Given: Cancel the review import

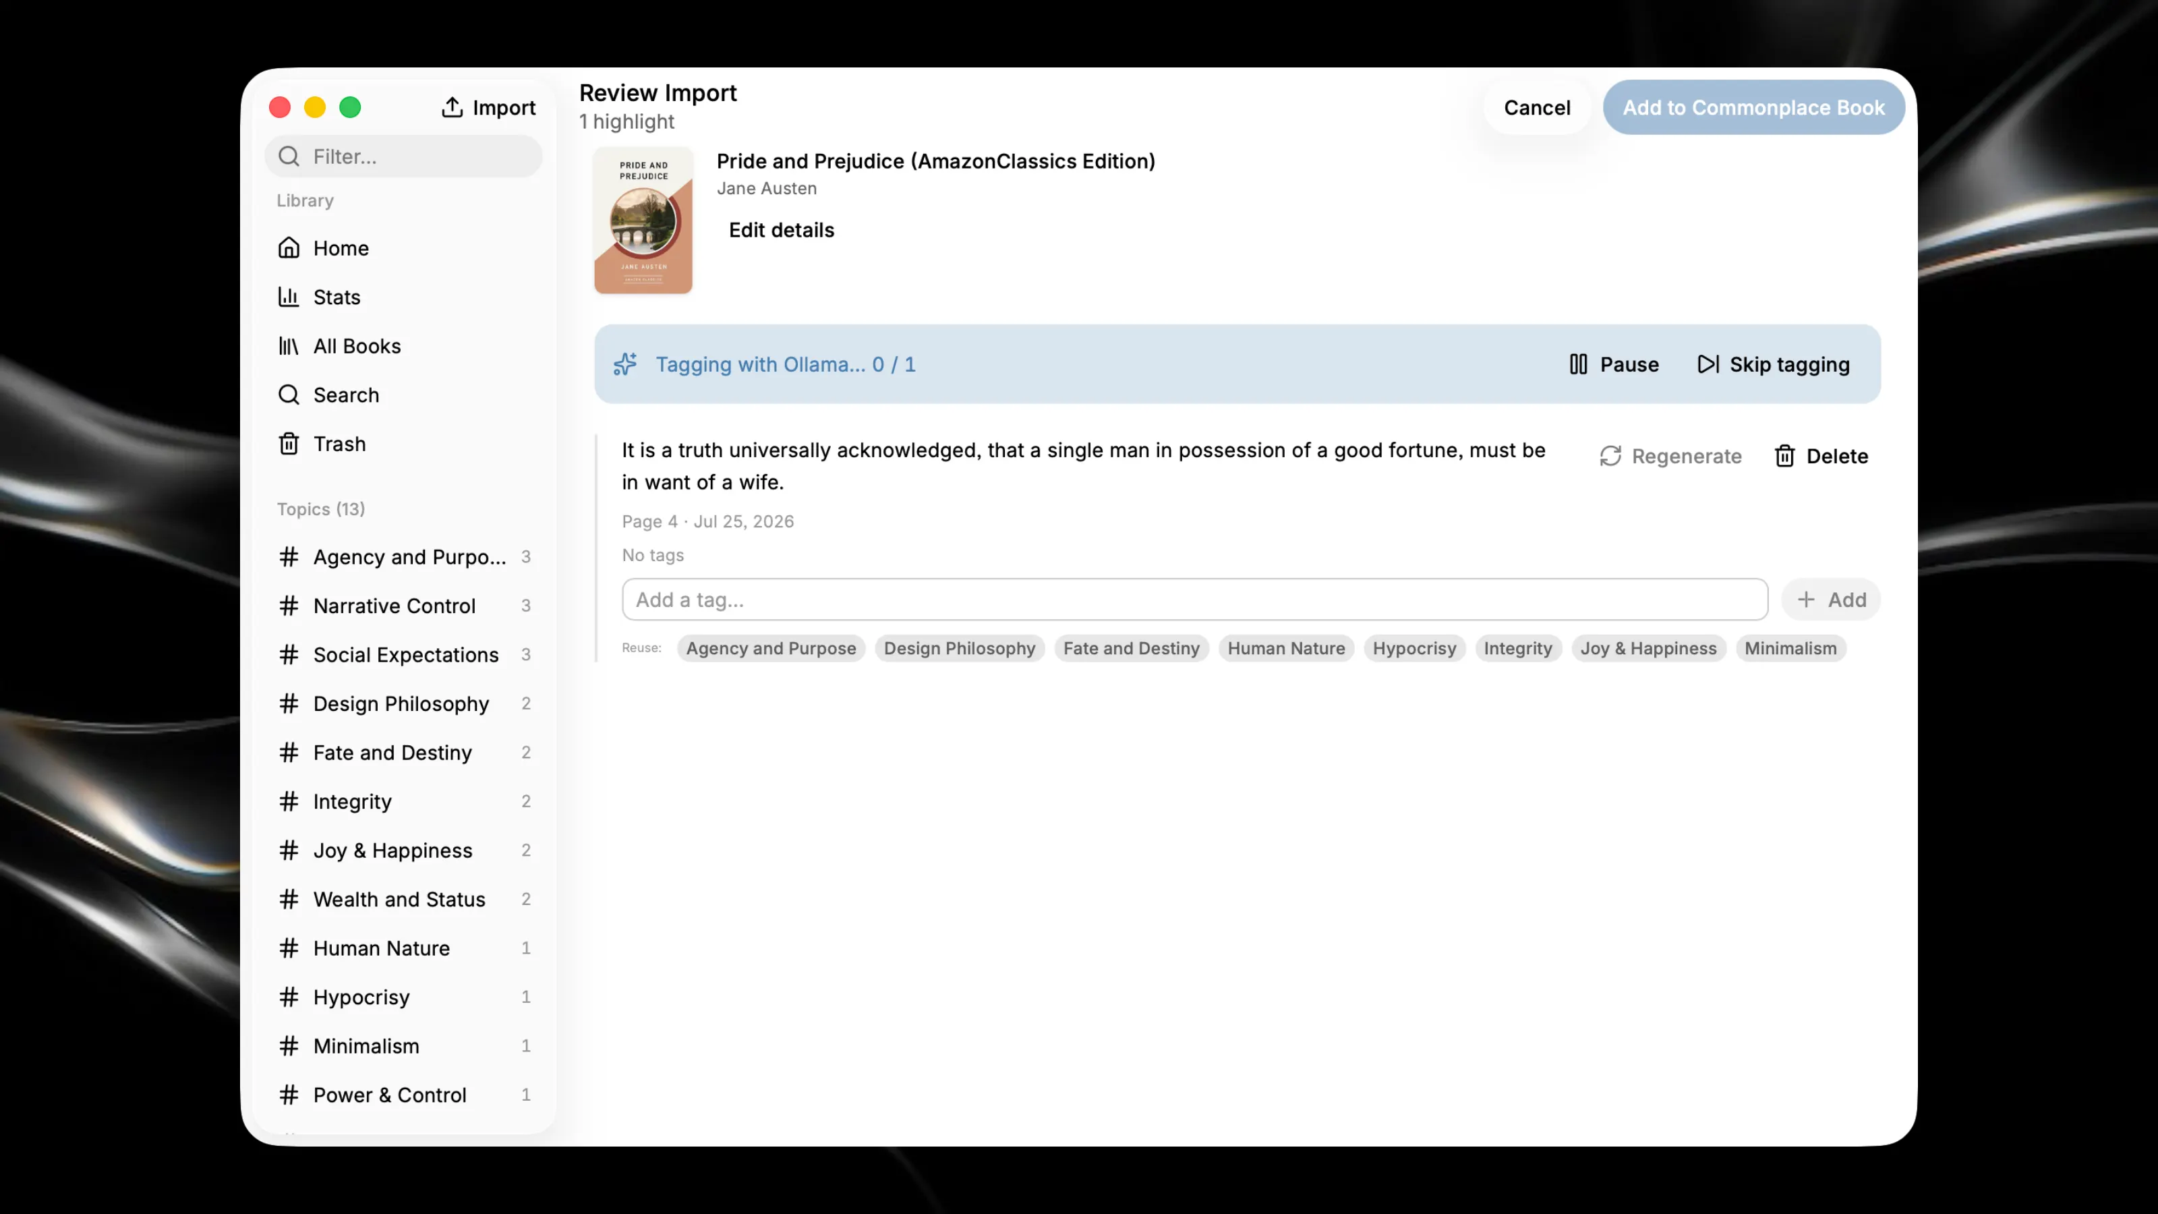Looking at the screenshot, I should (x=1536, y=107).
